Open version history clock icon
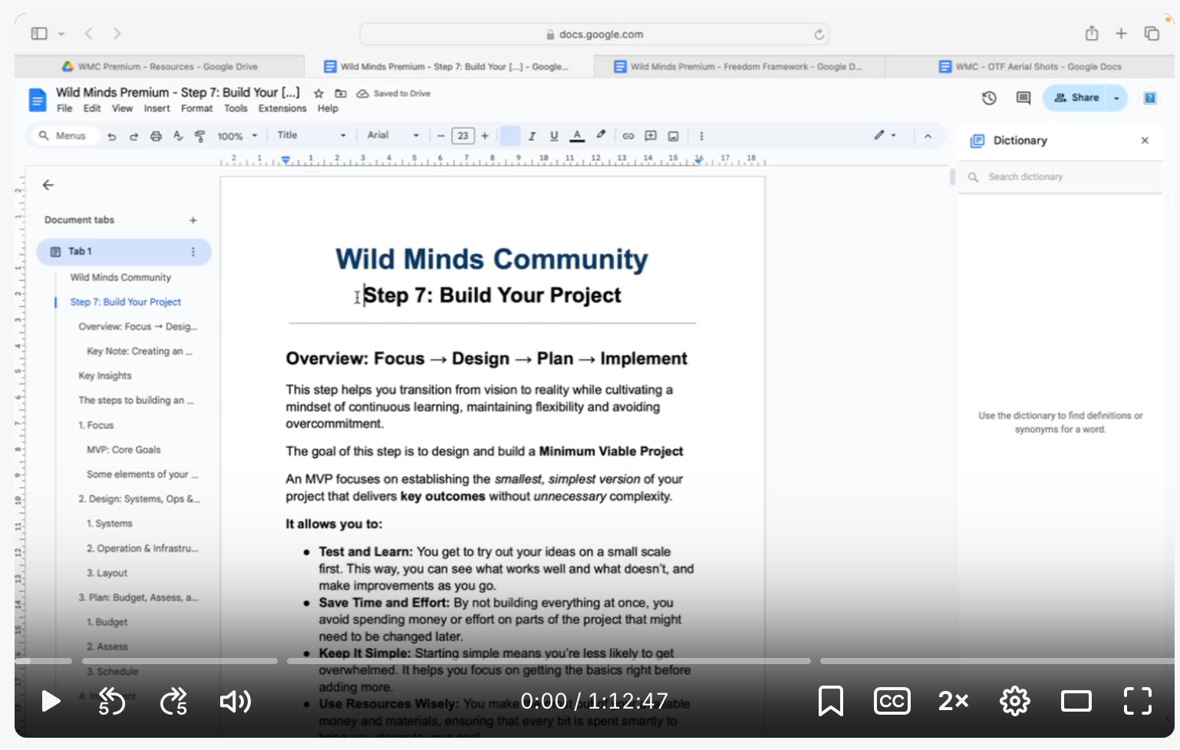This screenshot has height=750, width=1180. pyautogui.click(x=989, y=98)
